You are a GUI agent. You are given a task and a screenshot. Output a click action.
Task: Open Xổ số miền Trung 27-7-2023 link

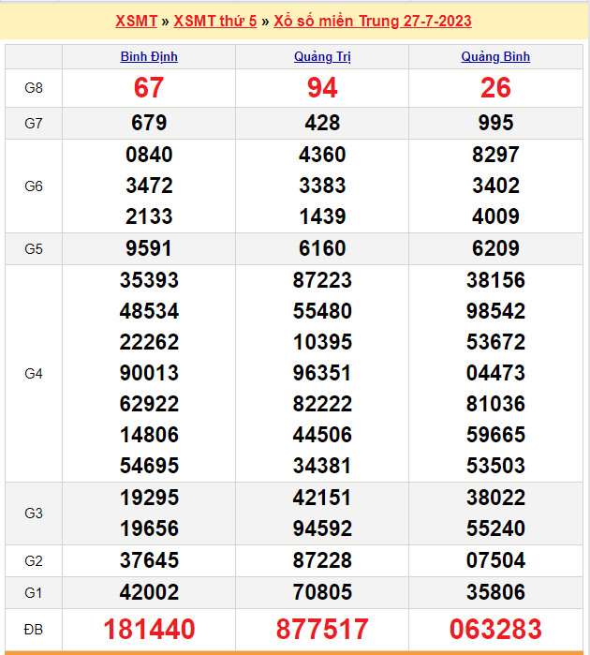(372, 21)
